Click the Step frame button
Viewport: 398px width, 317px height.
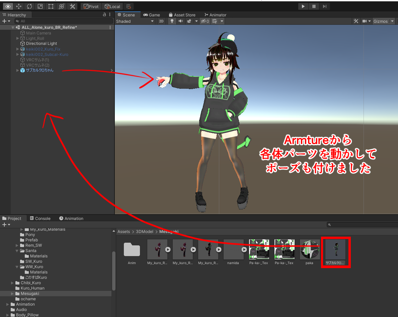point(324,6)
